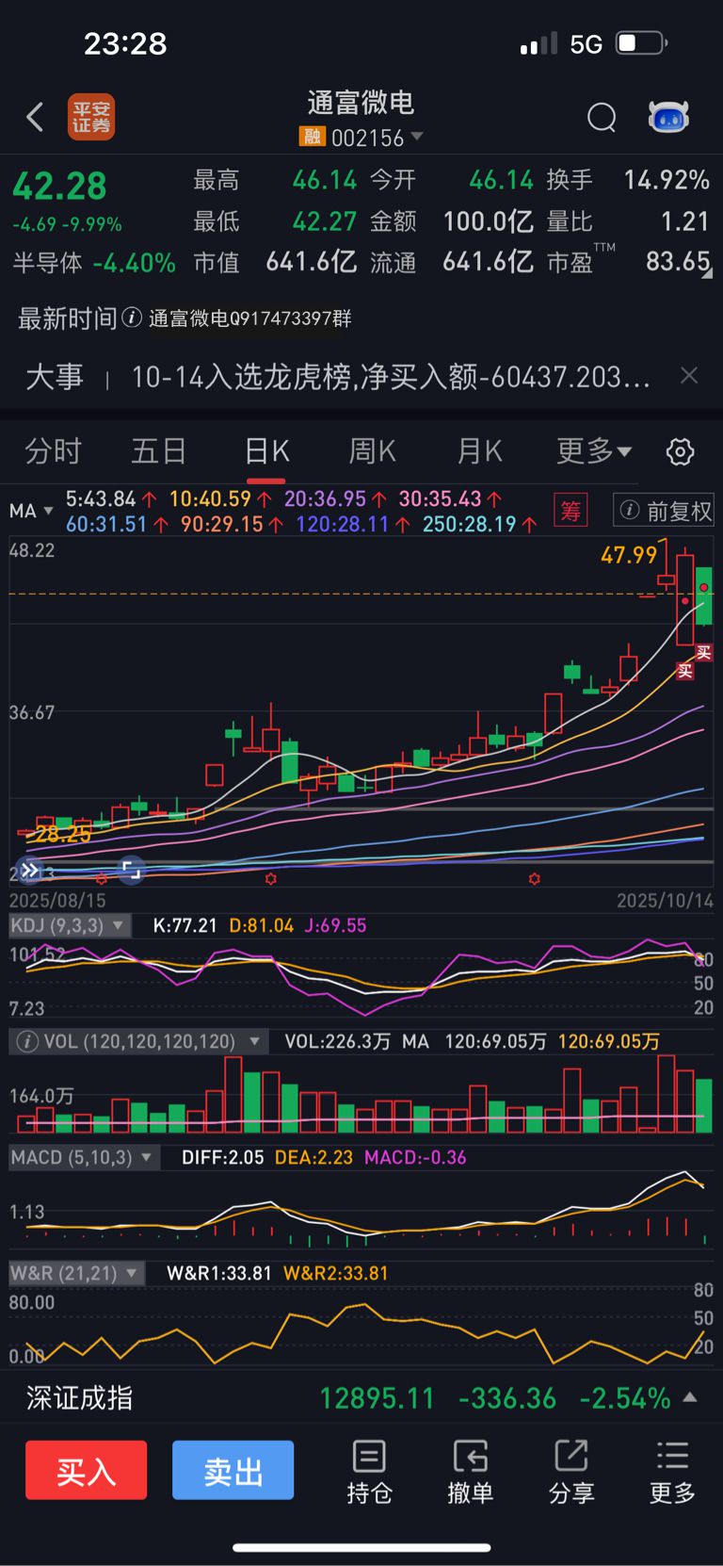
Task: Tap the 平安证券 broker logo
Action: tap(91, 117)
